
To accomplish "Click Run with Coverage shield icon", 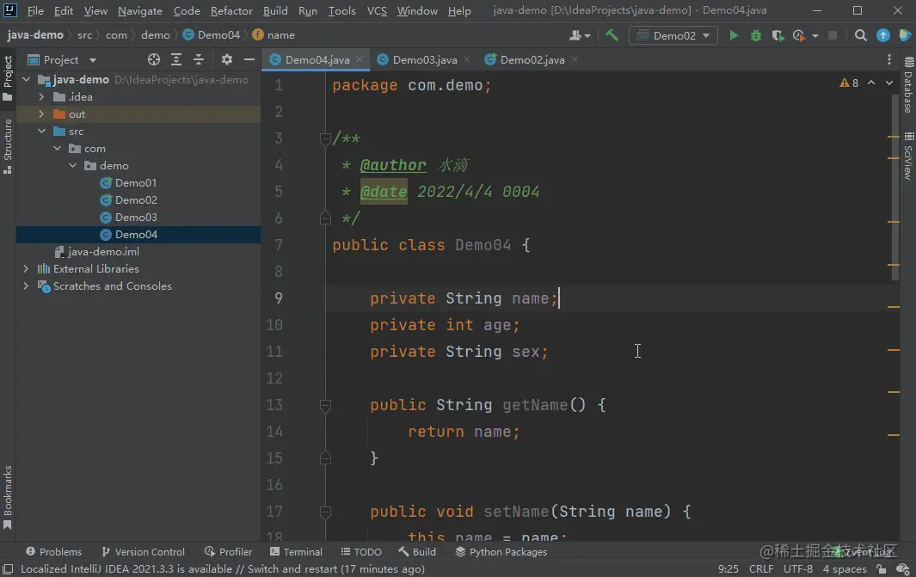I will (x=778, y=35).
